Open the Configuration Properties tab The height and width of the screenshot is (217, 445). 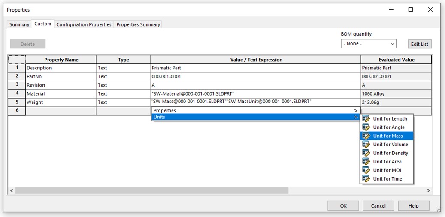(x=84, y=24)
